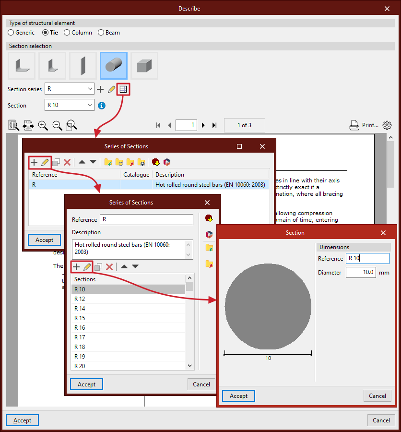Image resolution: width=401 pixels, height=432 pixels.
Task: Open print settings gear icon
Action: [x=387, y=125]
